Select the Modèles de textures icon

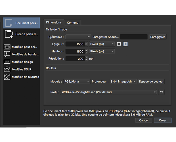tap(7, 77)
